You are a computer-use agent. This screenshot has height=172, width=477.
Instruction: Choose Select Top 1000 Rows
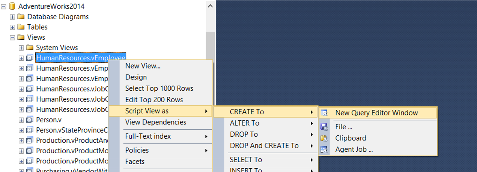tap(161, 88)
